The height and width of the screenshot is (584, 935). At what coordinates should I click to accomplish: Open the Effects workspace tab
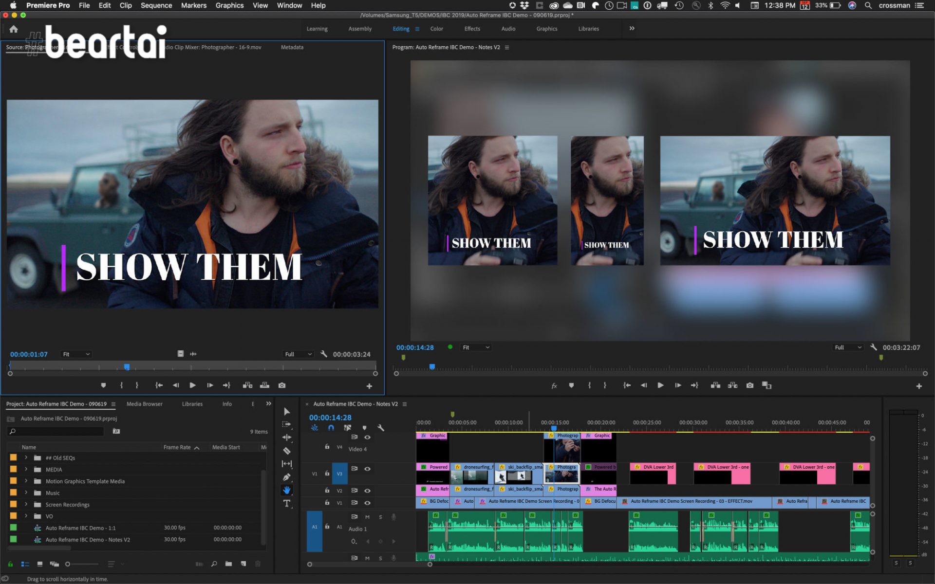(x=472, y=28)
